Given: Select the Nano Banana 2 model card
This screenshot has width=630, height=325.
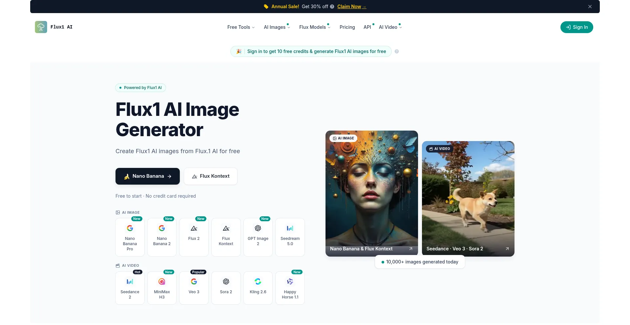Looking at the screenshot, I should pos(162,237).
